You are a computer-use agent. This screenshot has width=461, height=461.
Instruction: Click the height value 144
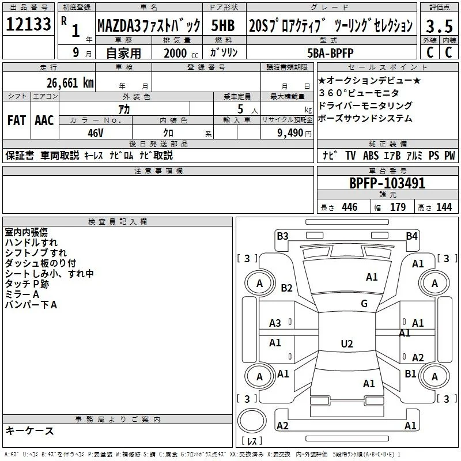coord(444,207)
